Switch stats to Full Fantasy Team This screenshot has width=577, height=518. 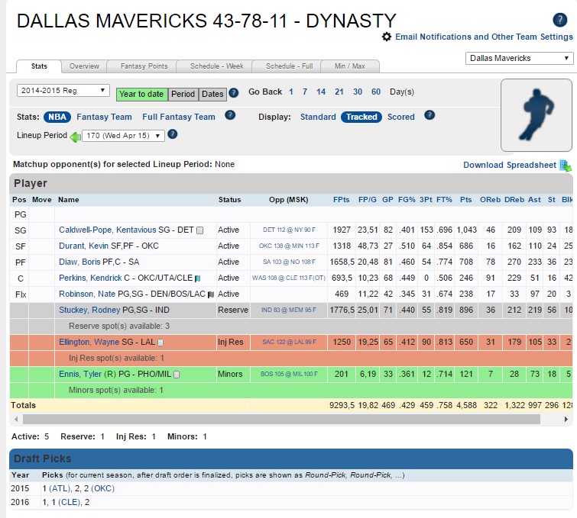[x=179, y=117]
